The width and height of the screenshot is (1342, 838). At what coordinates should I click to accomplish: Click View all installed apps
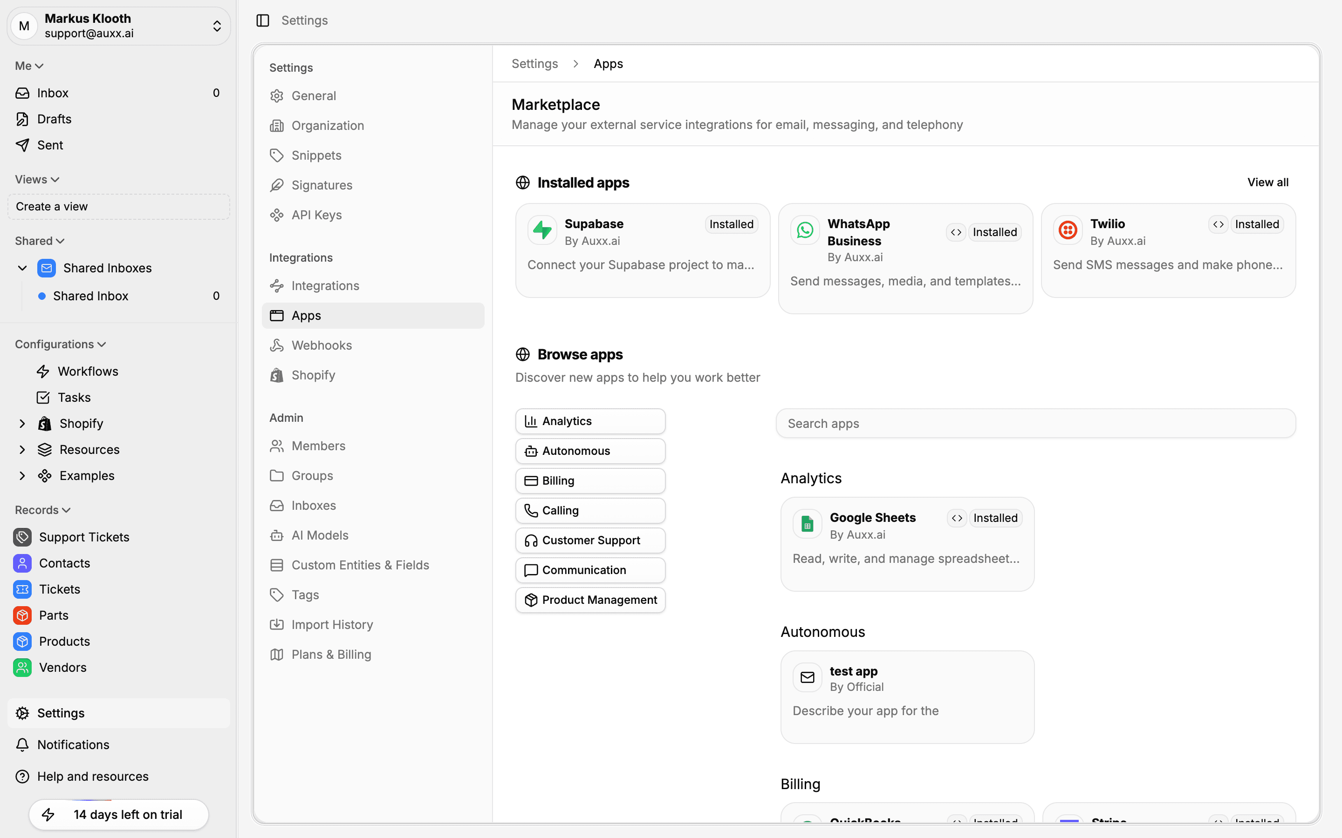click(1268, 182)
